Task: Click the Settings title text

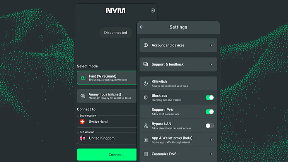Action: (178, 27)
